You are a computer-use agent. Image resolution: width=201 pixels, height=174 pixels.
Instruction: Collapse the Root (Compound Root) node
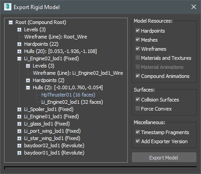[10, 23]
